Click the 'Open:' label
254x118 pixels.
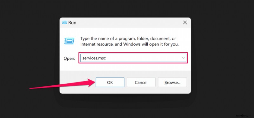tap(69, 58)
